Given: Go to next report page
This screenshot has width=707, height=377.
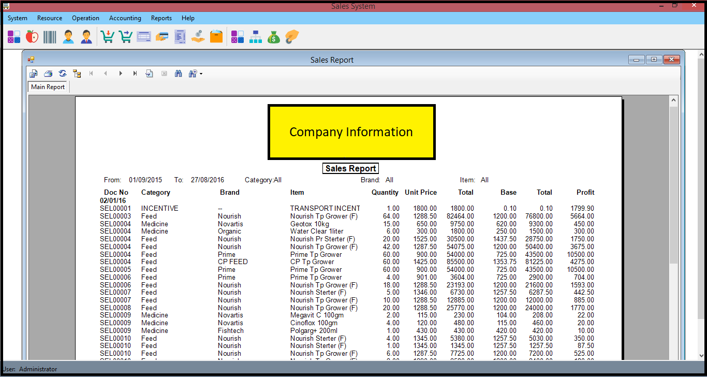Looking at the screenshot, I should [121, 74].
